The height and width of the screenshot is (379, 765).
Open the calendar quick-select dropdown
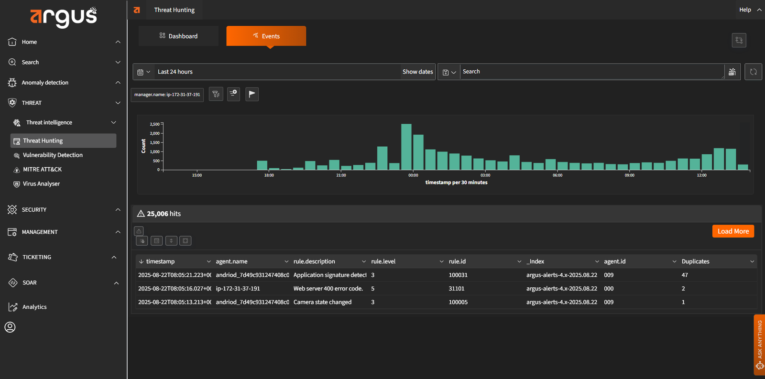coord(143,72)
